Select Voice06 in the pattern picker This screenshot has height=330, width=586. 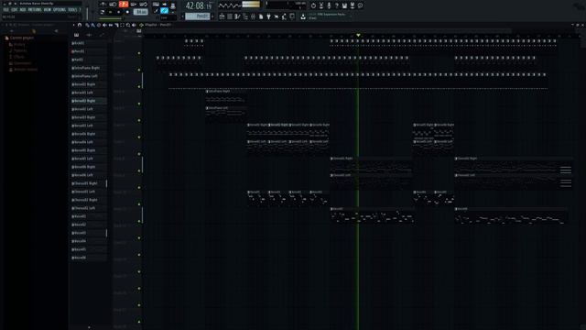[x=89, y=258]
